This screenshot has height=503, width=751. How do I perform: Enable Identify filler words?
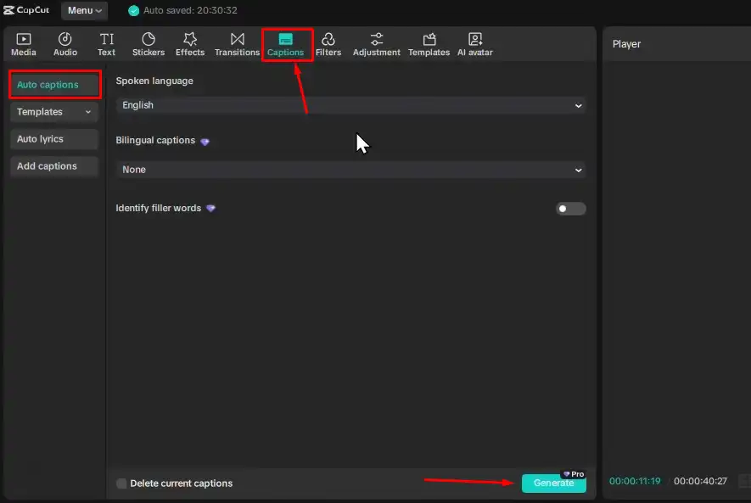click(x=570, y=209)
